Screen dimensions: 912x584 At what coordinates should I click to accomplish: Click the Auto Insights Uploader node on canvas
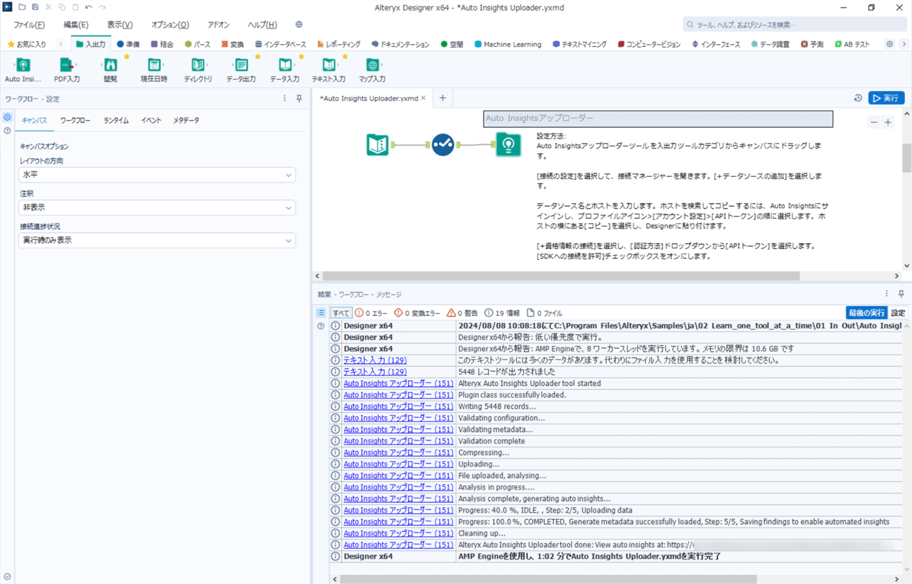[508, 145]
